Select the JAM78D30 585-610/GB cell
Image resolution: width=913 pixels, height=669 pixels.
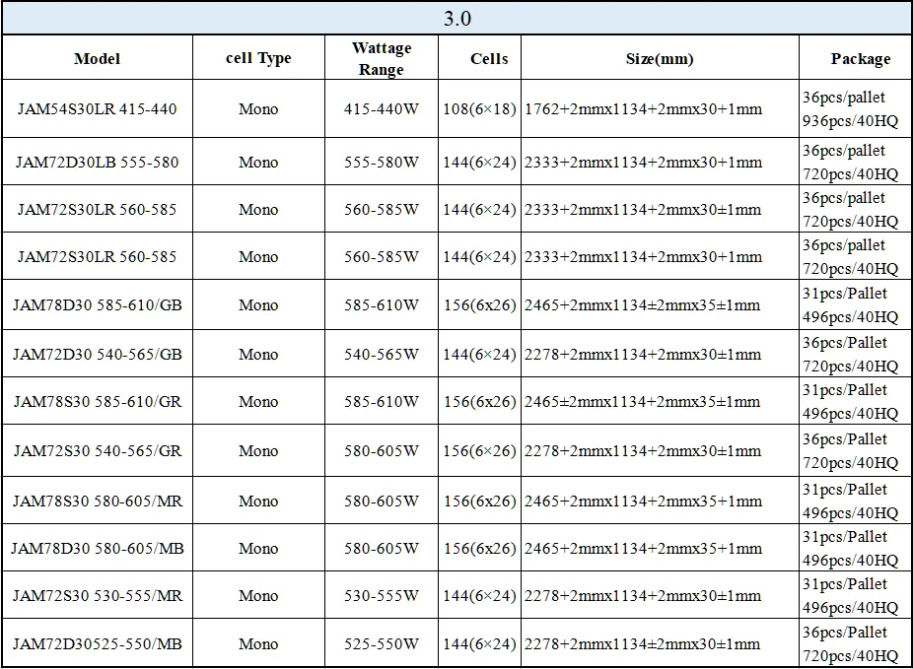click(x=98, y=304)
